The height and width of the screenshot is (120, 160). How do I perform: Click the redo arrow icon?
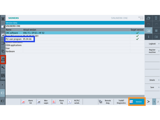[156, 24]
